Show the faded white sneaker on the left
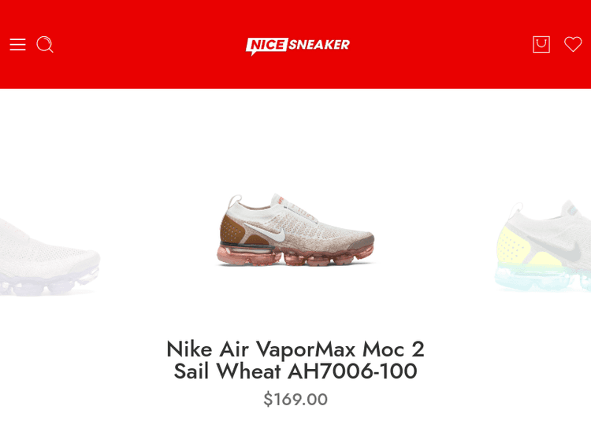 tap(48, 257)
